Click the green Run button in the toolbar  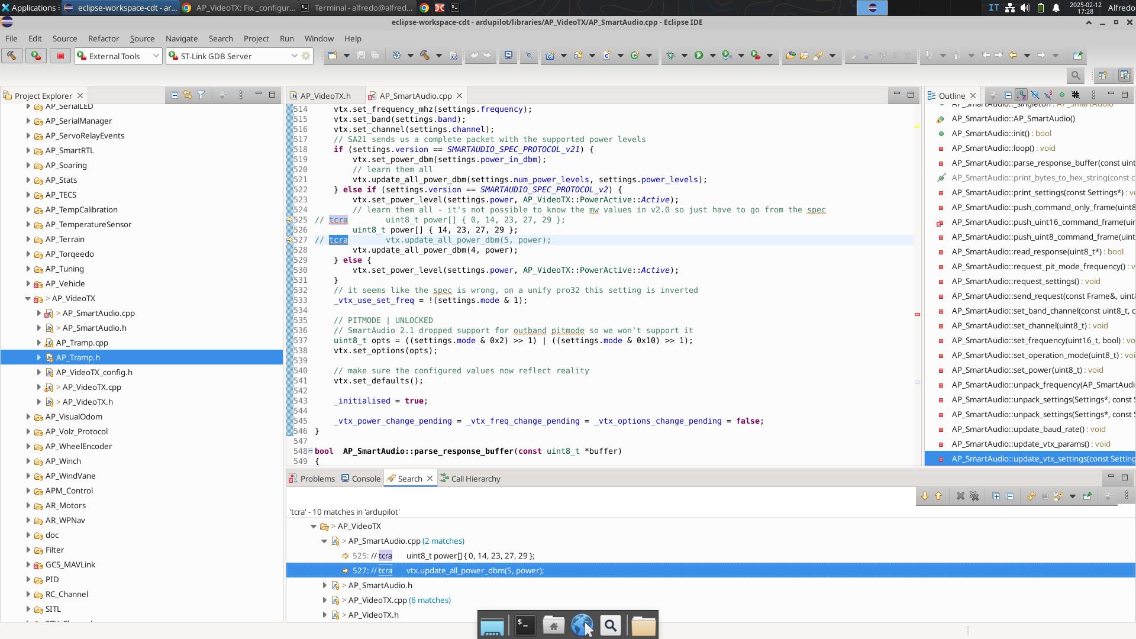pyautogui.click(x=699, y=56)
